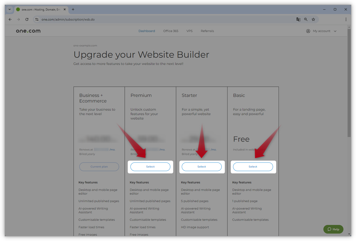Navigate to the VPS section
356x241 pixels.
tap(190, 31)
